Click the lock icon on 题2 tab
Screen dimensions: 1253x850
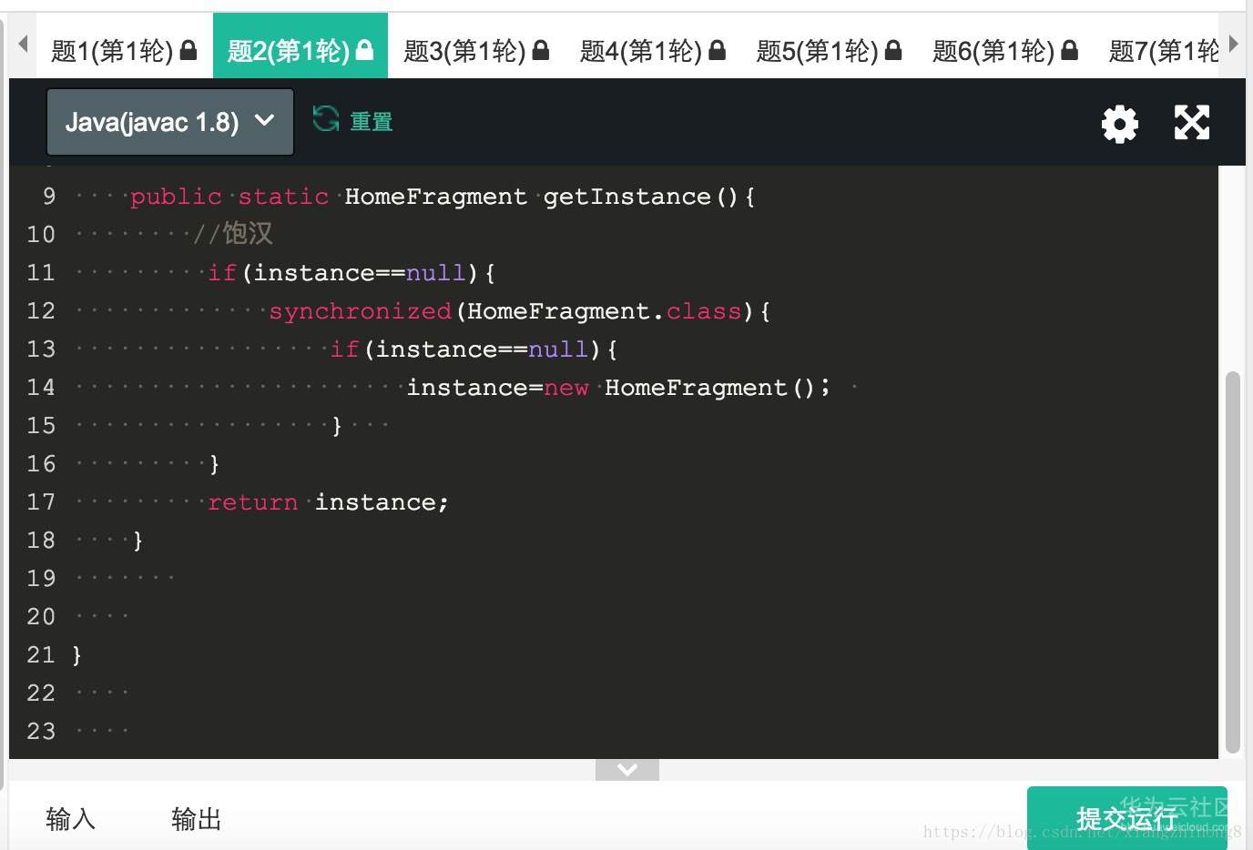(365, 50)
